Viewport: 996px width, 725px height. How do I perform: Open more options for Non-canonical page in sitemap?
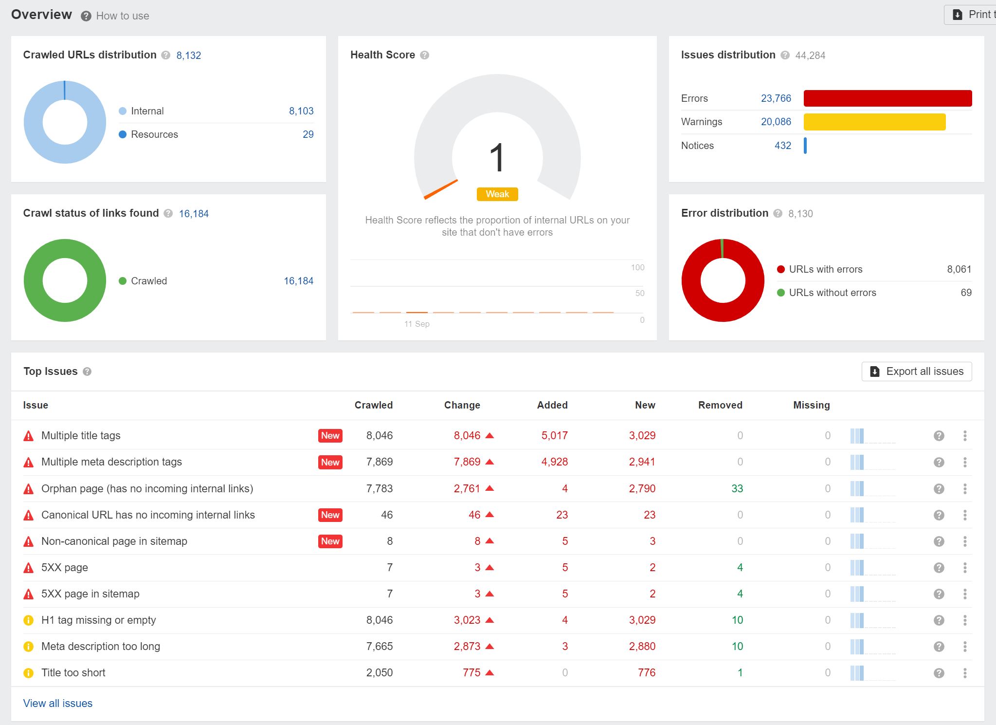click(965, 541)
